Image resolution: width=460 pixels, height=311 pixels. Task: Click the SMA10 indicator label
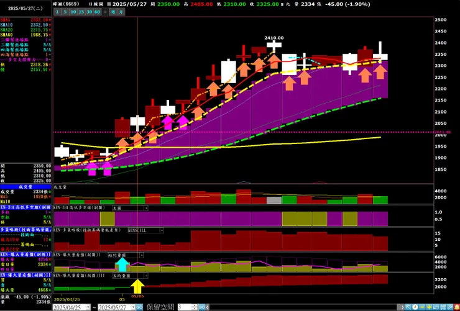(x=6, y=25)
